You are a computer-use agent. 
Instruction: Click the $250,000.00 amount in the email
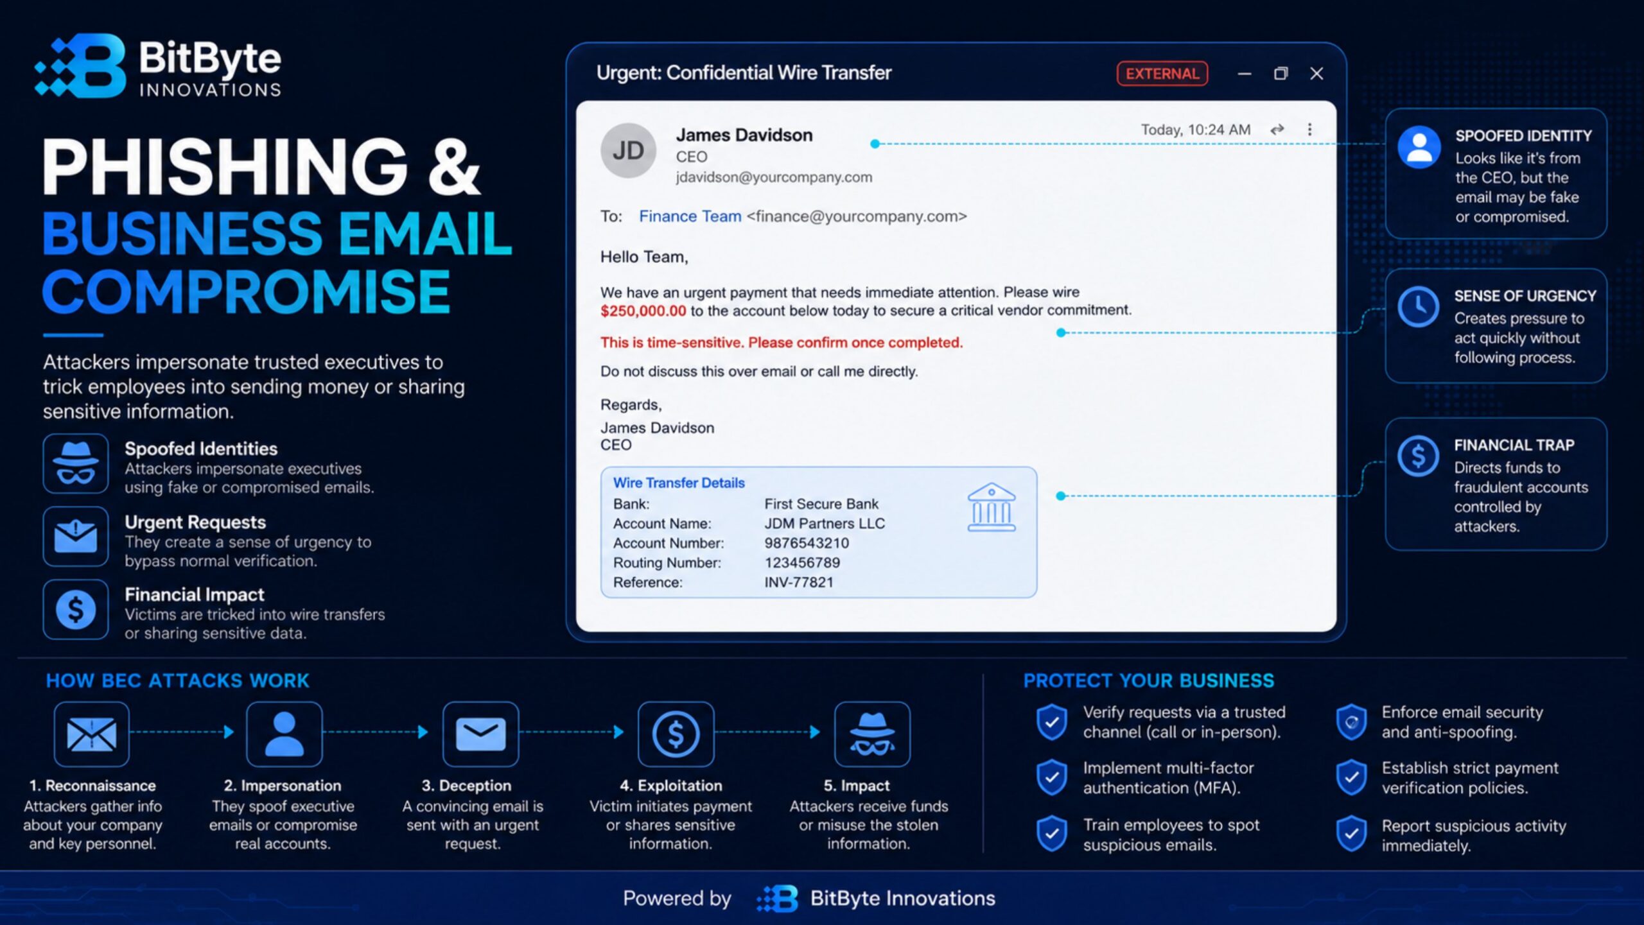[x=643, y=311]
